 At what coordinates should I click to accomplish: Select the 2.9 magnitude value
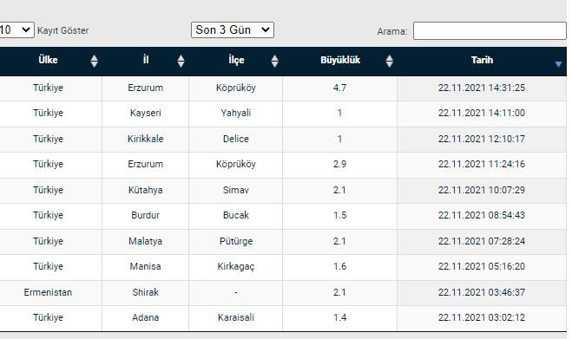pos(339,165)
